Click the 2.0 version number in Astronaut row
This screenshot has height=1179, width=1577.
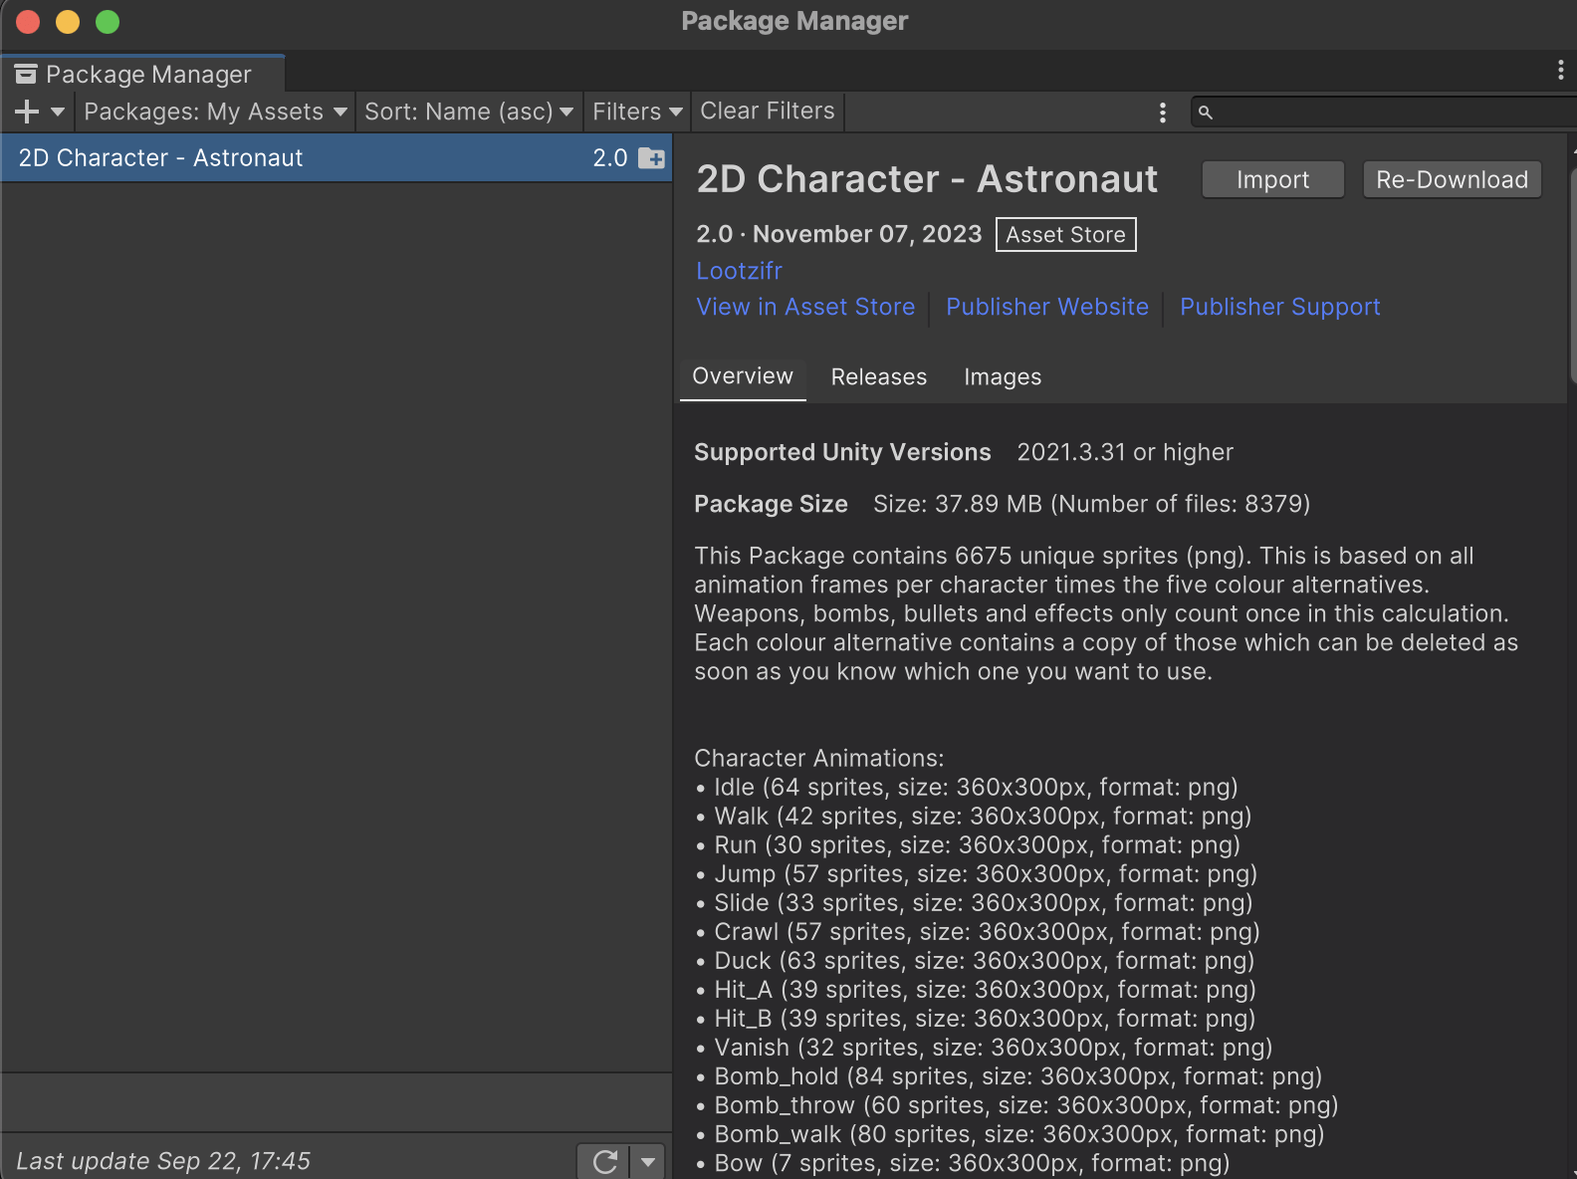[x=610, y=158]
